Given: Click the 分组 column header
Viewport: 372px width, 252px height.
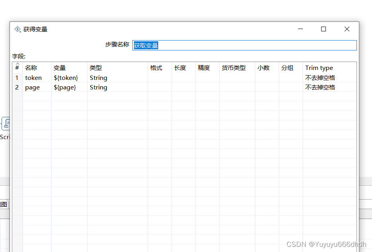Looking at the screenshot, I should [291, 68].
